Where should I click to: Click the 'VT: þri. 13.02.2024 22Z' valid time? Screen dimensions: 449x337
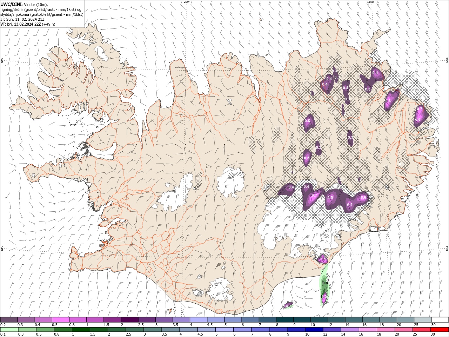click(21, 24)
